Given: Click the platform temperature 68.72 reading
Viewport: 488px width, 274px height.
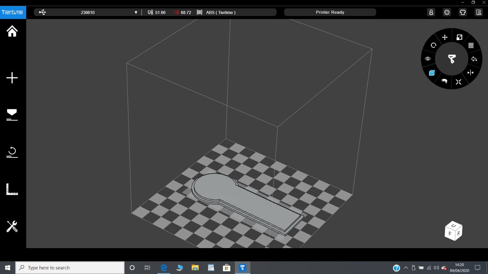Looking at the screenshot, I should [x=182, y=12].
